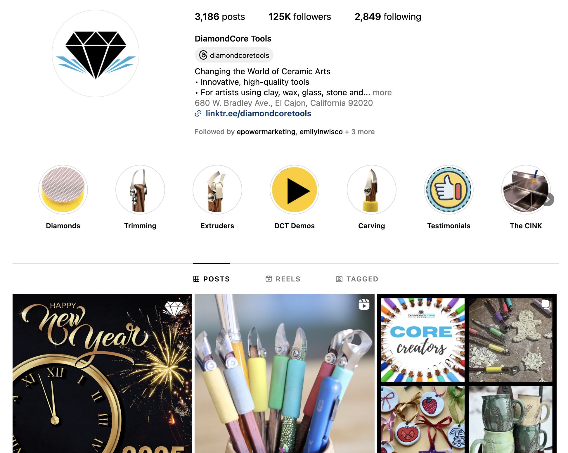Image resolution: width=568 pixels, height=453 pixels.
Task: Open the Core Creators carousel post
Action: (x=467, y=374)
